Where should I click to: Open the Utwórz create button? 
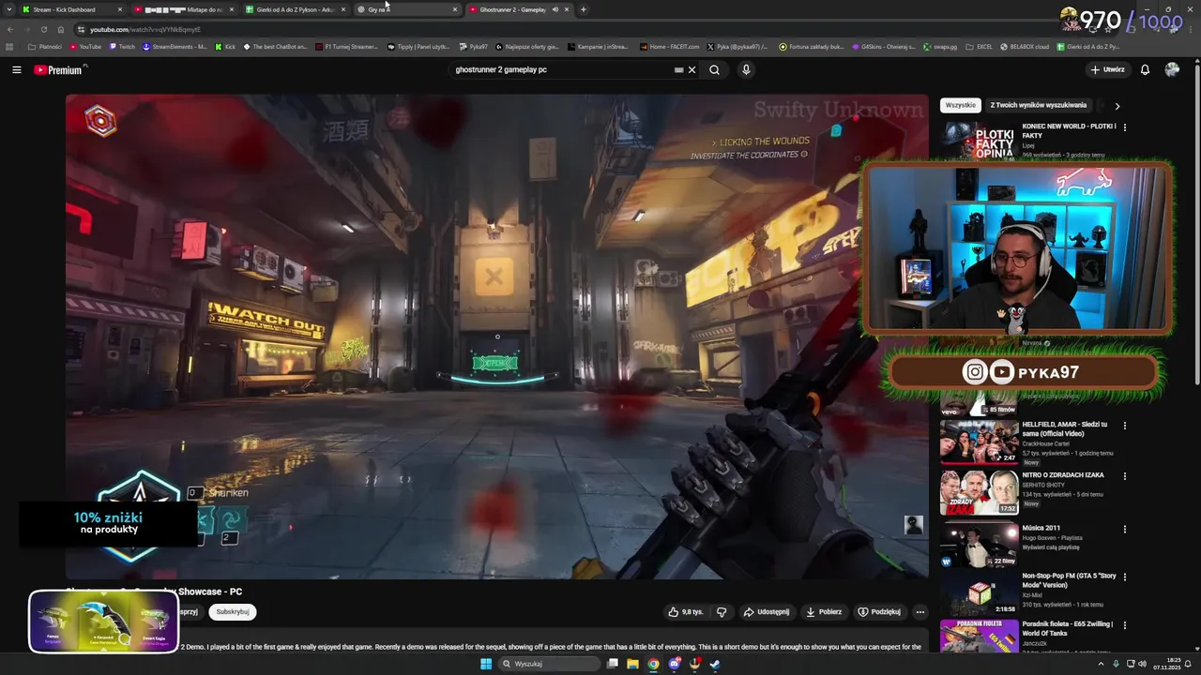pyautogui.click(x=1107, y=69)
